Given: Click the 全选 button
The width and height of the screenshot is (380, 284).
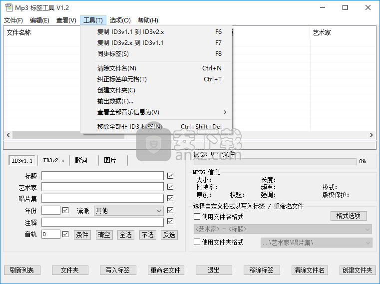Looking at the screenshot, I should point(125,235).
